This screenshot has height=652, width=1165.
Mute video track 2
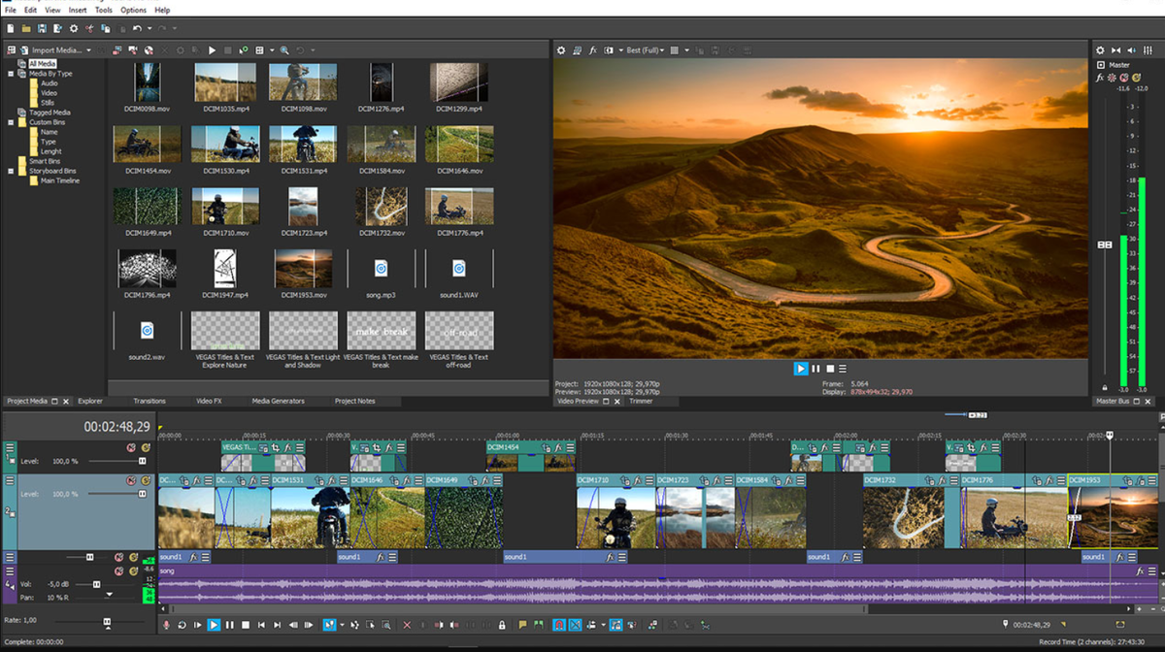(131, 481)
